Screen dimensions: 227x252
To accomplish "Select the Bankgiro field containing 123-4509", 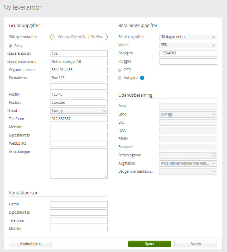I will point(188,53).
